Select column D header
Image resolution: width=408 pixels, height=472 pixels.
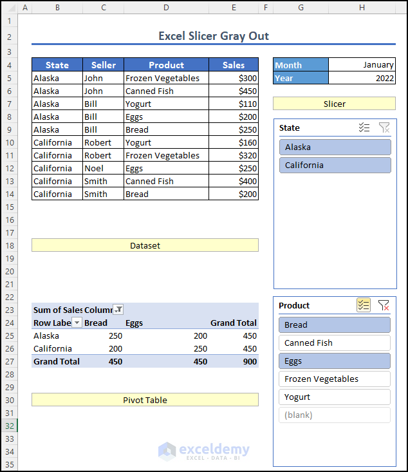[x=166, y=8]
